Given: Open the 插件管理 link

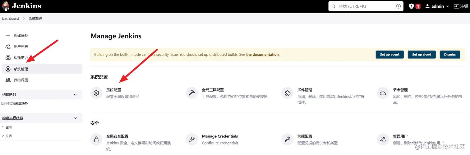Looking at the screenshot, I should click(x=305, y=90).
